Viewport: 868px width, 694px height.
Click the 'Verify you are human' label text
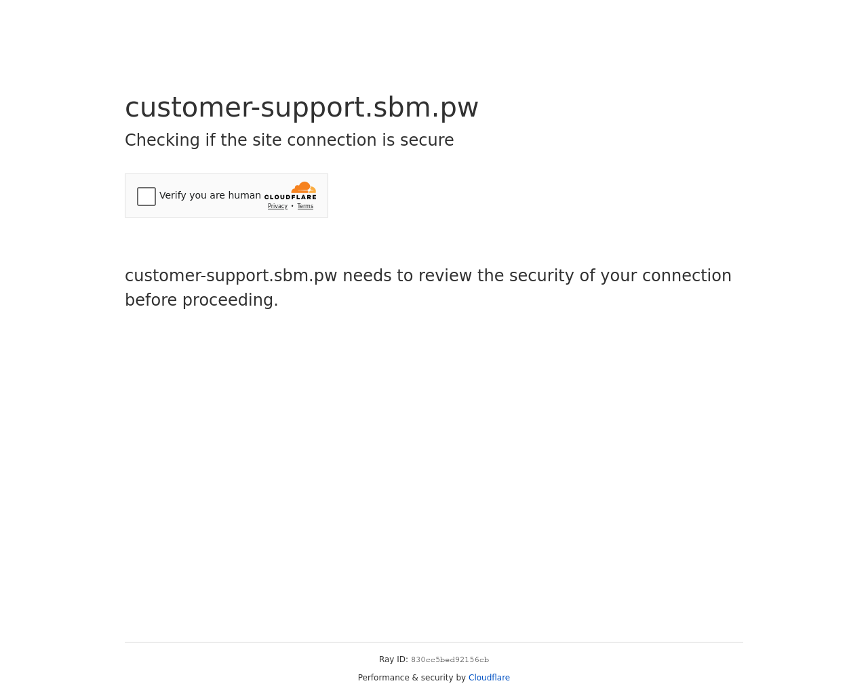pos(210,195)
